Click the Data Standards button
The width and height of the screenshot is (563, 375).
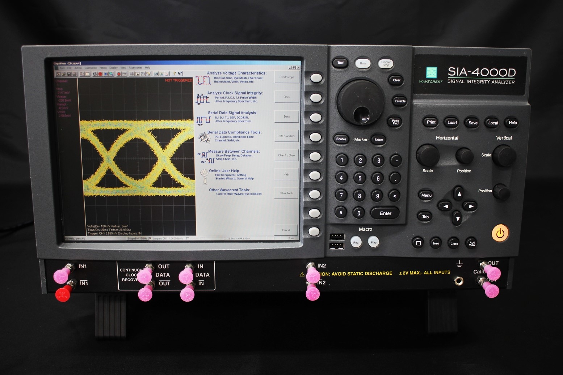[286, 136]
